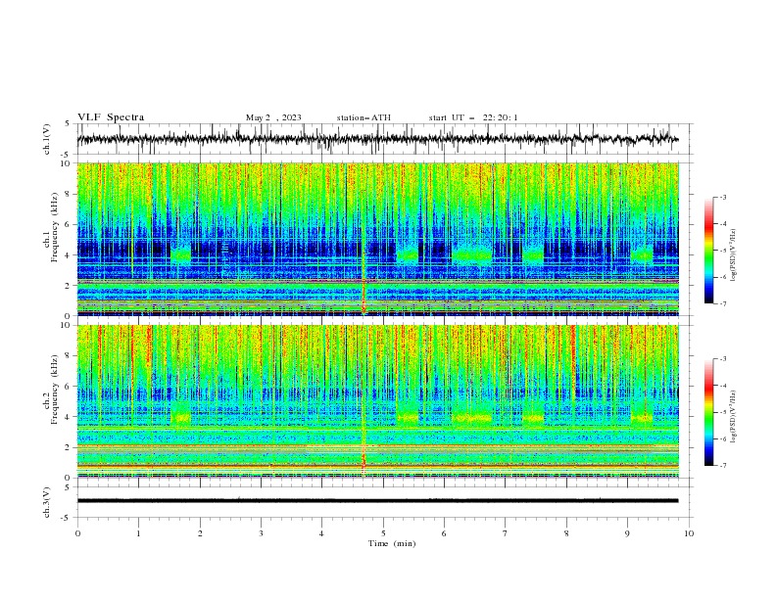Click the 4 kHz emission patch near 6.5 min in ch.2
776x599 pixels.
472,418
